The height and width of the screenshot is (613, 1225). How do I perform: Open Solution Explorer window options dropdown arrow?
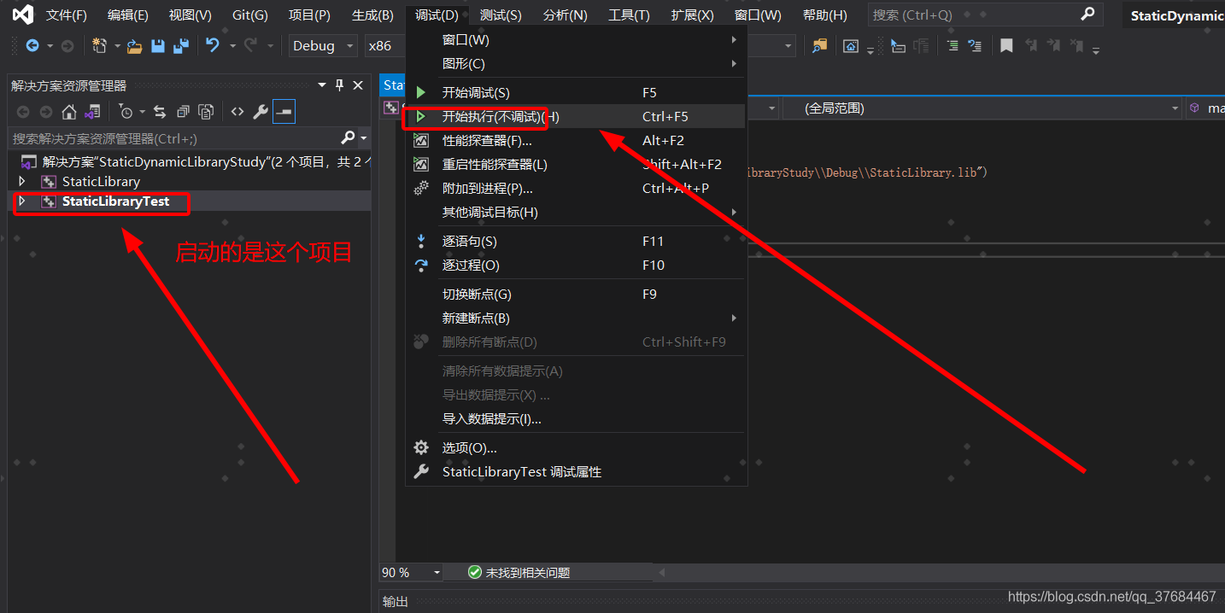[322, 85]
